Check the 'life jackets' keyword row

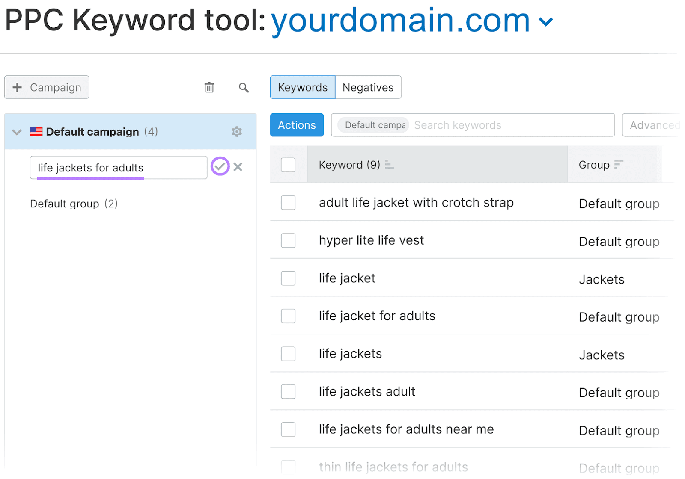point(288,354)
